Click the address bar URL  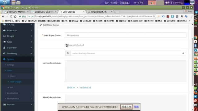[x=90, y=16]
